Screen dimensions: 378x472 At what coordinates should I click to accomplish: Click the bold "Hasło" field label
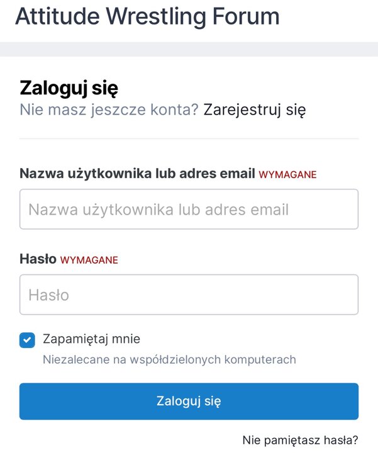coord(38,259)
